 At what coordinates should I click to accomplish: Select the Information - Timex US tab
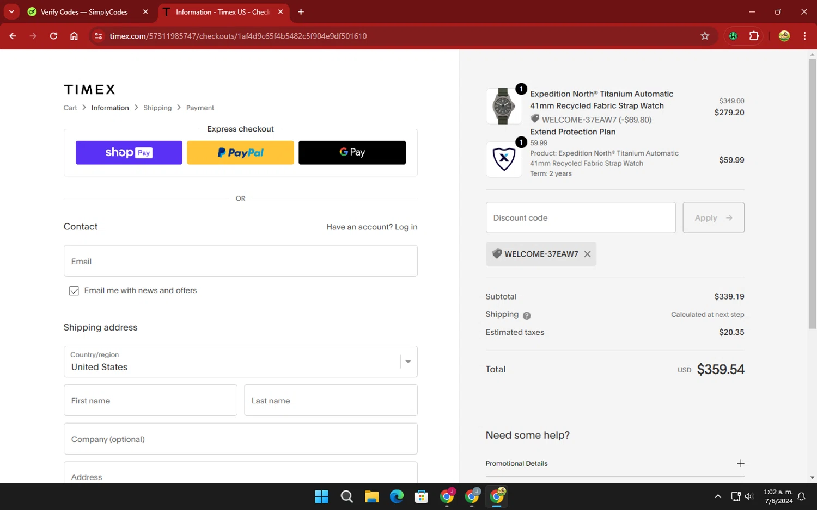point(223,12)
